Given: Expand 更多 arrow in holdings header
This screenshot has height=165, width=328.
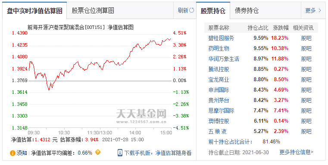Looking at the screenshot, I should pos(319,10).
